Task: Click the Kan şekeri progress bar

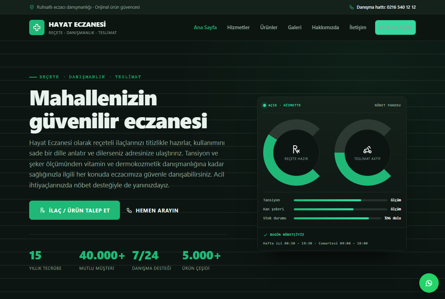Action: point(340,209)
